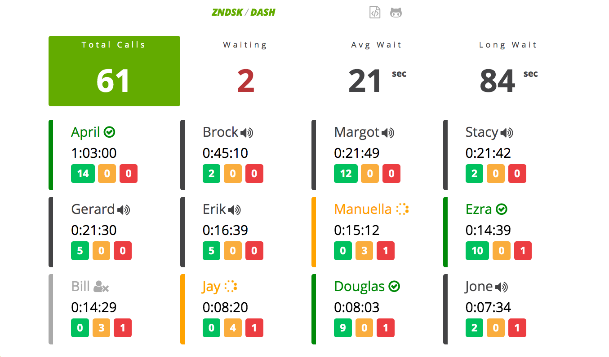
Task: Click April's available checkmark status icon
Action: (x=109, y=132)
